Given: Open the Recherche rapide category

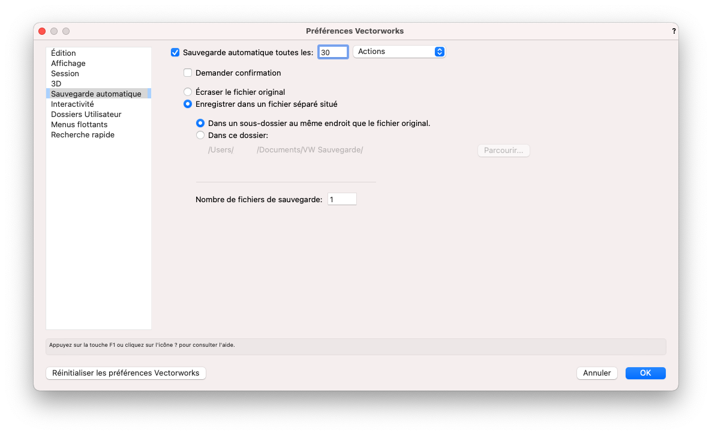Looking at the screenshot, I should [98, 135].
